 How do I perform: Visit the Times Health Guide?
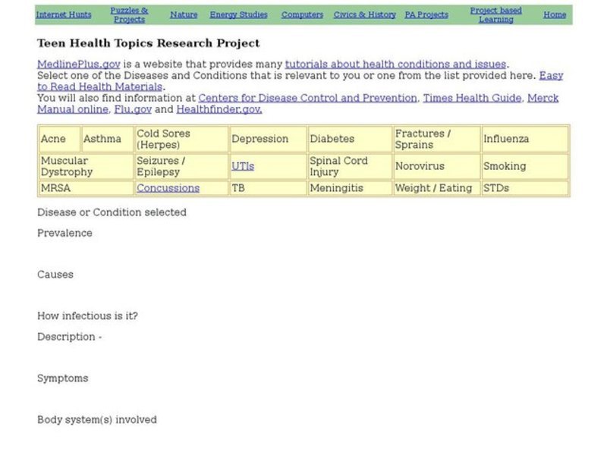[x=471, y=98]
